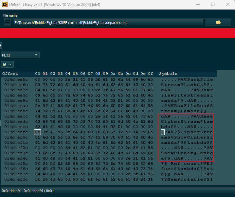Click symbols text 'SnowCipher@Lambd'
Image resolution: width=235 pixels, height=197 pixels.
[187, 153]
